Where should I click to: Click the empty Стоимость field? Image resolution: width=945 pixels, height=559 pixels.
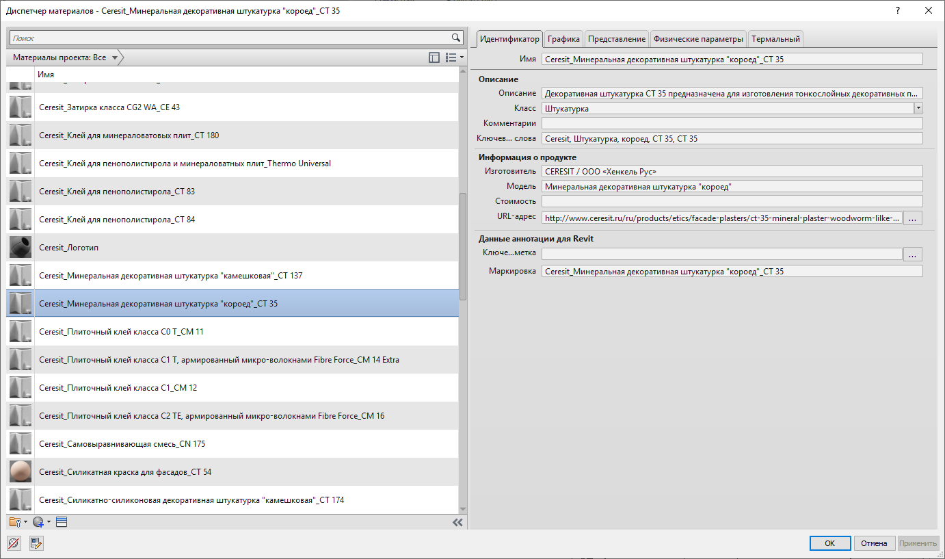click(732, 201)
